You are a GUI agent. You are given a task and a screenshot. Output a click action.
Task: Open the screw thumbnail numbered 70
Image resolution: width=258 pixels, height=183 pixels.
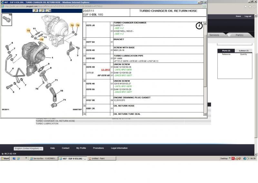click(7, 20)
